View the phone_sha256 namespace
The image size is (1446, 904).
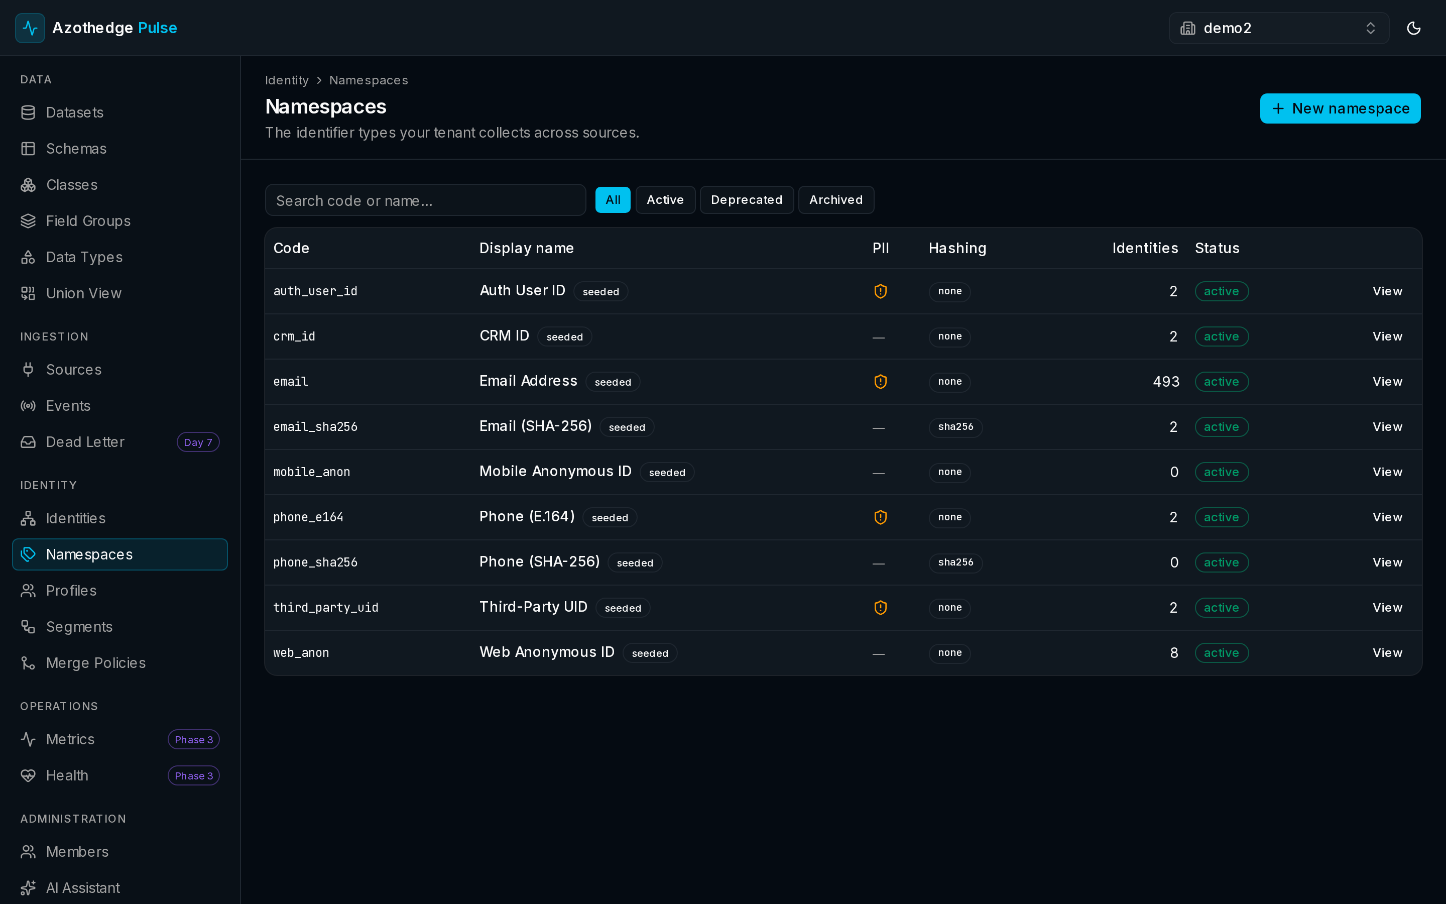pyautogui.click(x=1387, y=562)
